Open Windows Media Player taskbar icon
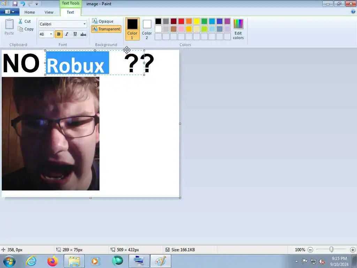The width and height of the screenshot is (357, 268). (95, 261)
